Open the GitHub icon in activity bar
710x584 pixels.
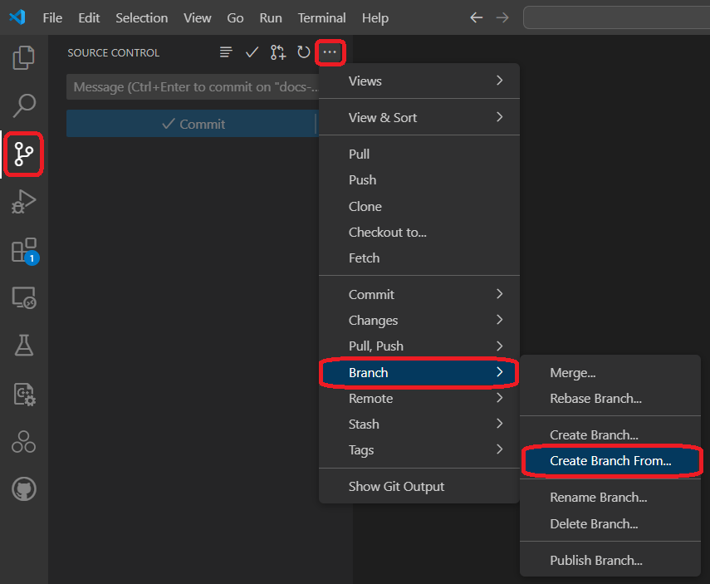tap(24, 489)
